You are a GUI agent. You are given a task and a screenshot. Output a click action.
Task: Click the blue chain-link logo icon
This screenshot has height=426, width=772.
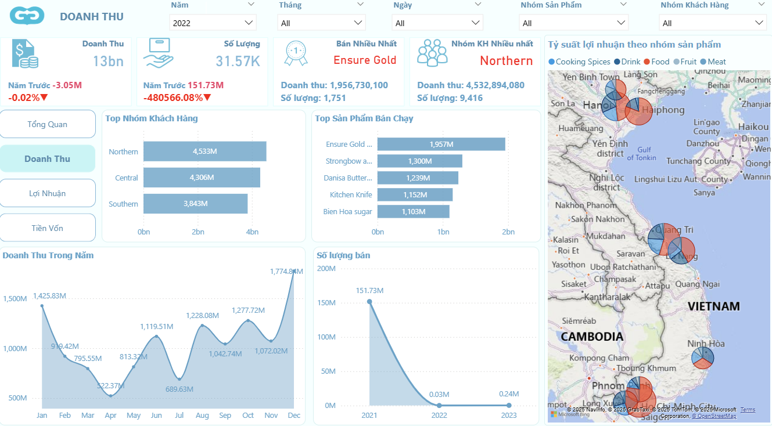coord(27,16)
